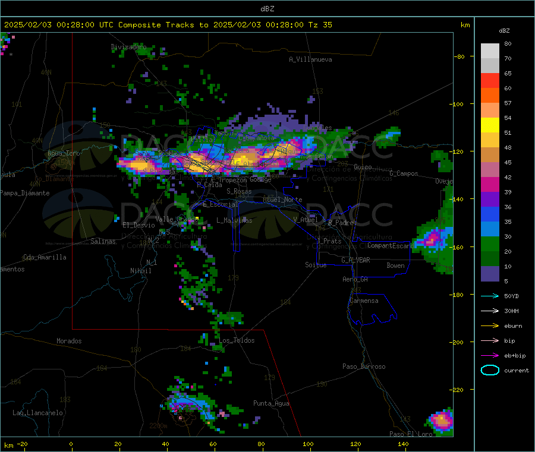The height and width of the screenshot is (452, 535).
Task: Click the cyan 'current' ellipse symbol
Action: click(490, 370)
